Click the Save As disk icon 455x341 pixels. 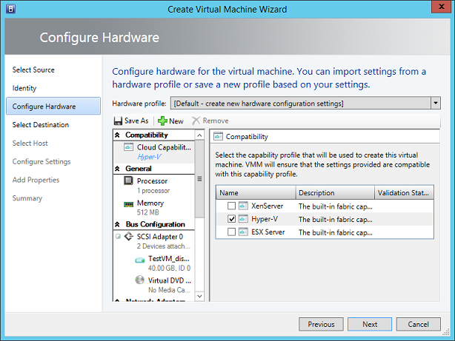pyautogui.click(x=118, y=121)
